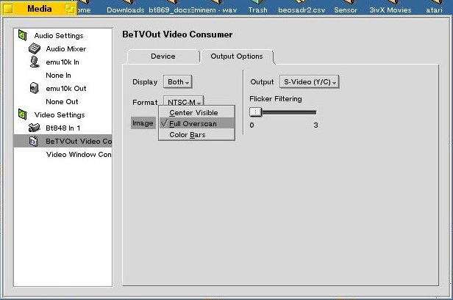This screenshot has height=300, width=453.
Task: Open the Output S-Video (Y/C) dropdown
Action: point(310,82)
